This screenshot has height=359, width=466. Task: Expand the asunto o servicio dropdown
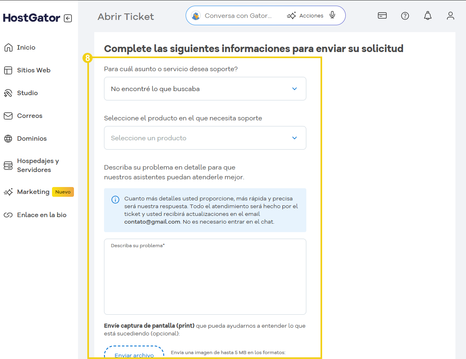coord(205,89)
